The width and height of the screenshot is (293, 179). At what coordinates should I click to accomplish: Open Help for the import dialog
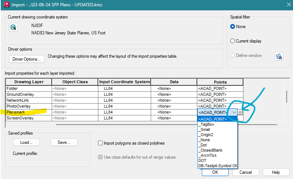tap(276, 172)
